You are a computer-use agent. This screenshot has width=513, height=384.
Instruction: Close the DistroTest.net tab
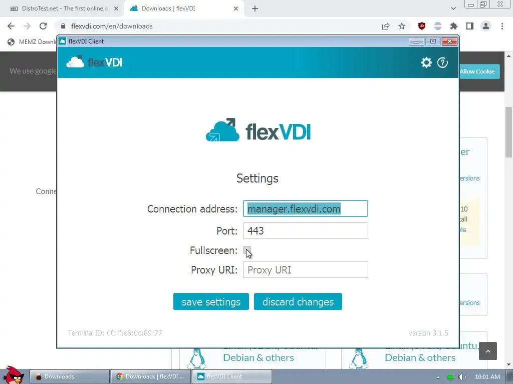click(116, 8)
